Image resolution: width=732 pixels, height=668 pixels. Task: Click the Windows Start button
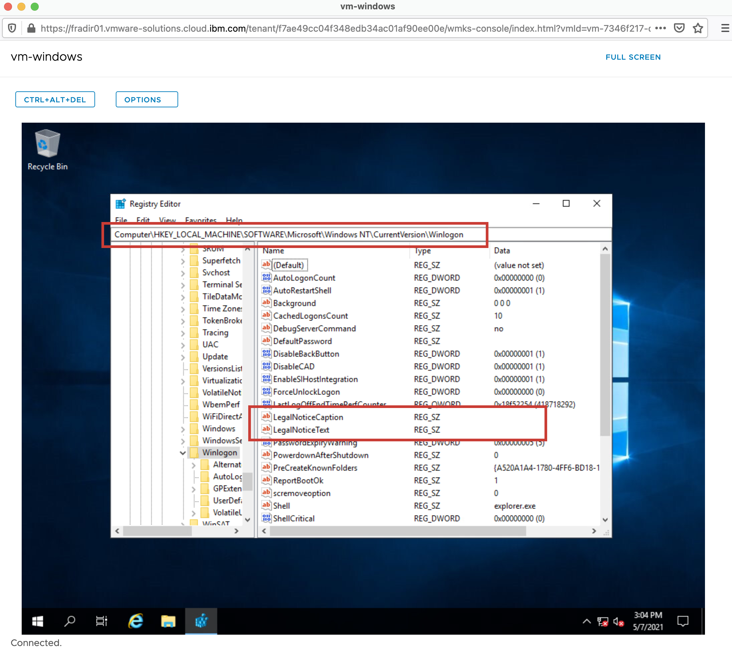[x=38, y=621]
